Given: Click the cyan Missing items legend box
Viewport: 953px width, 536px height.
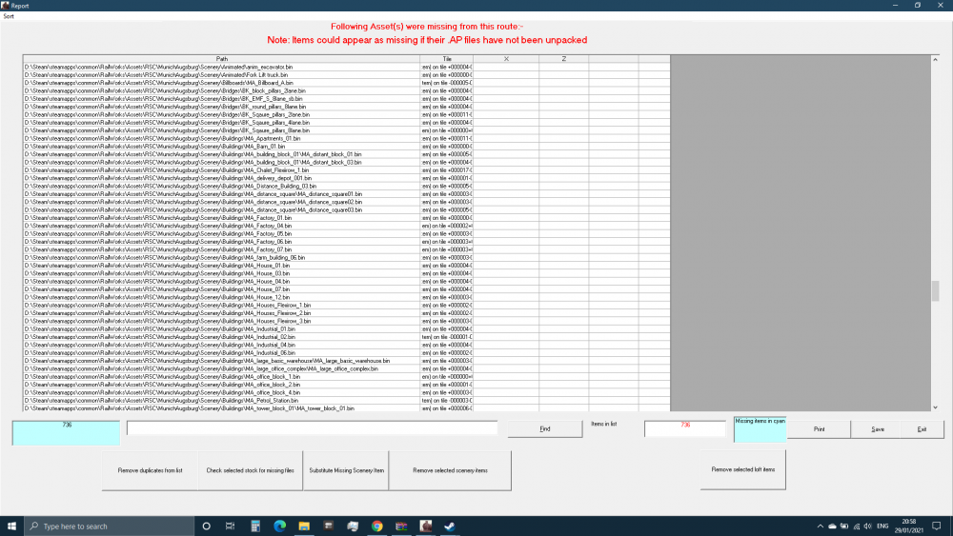Looking at the screenshot, I should pyautogui.click(x=760, y=429).
